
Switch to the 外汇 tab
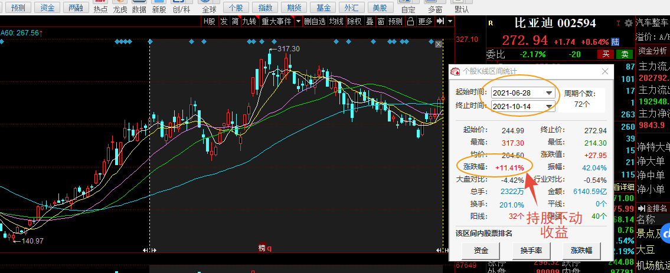(x=352, y=7)
